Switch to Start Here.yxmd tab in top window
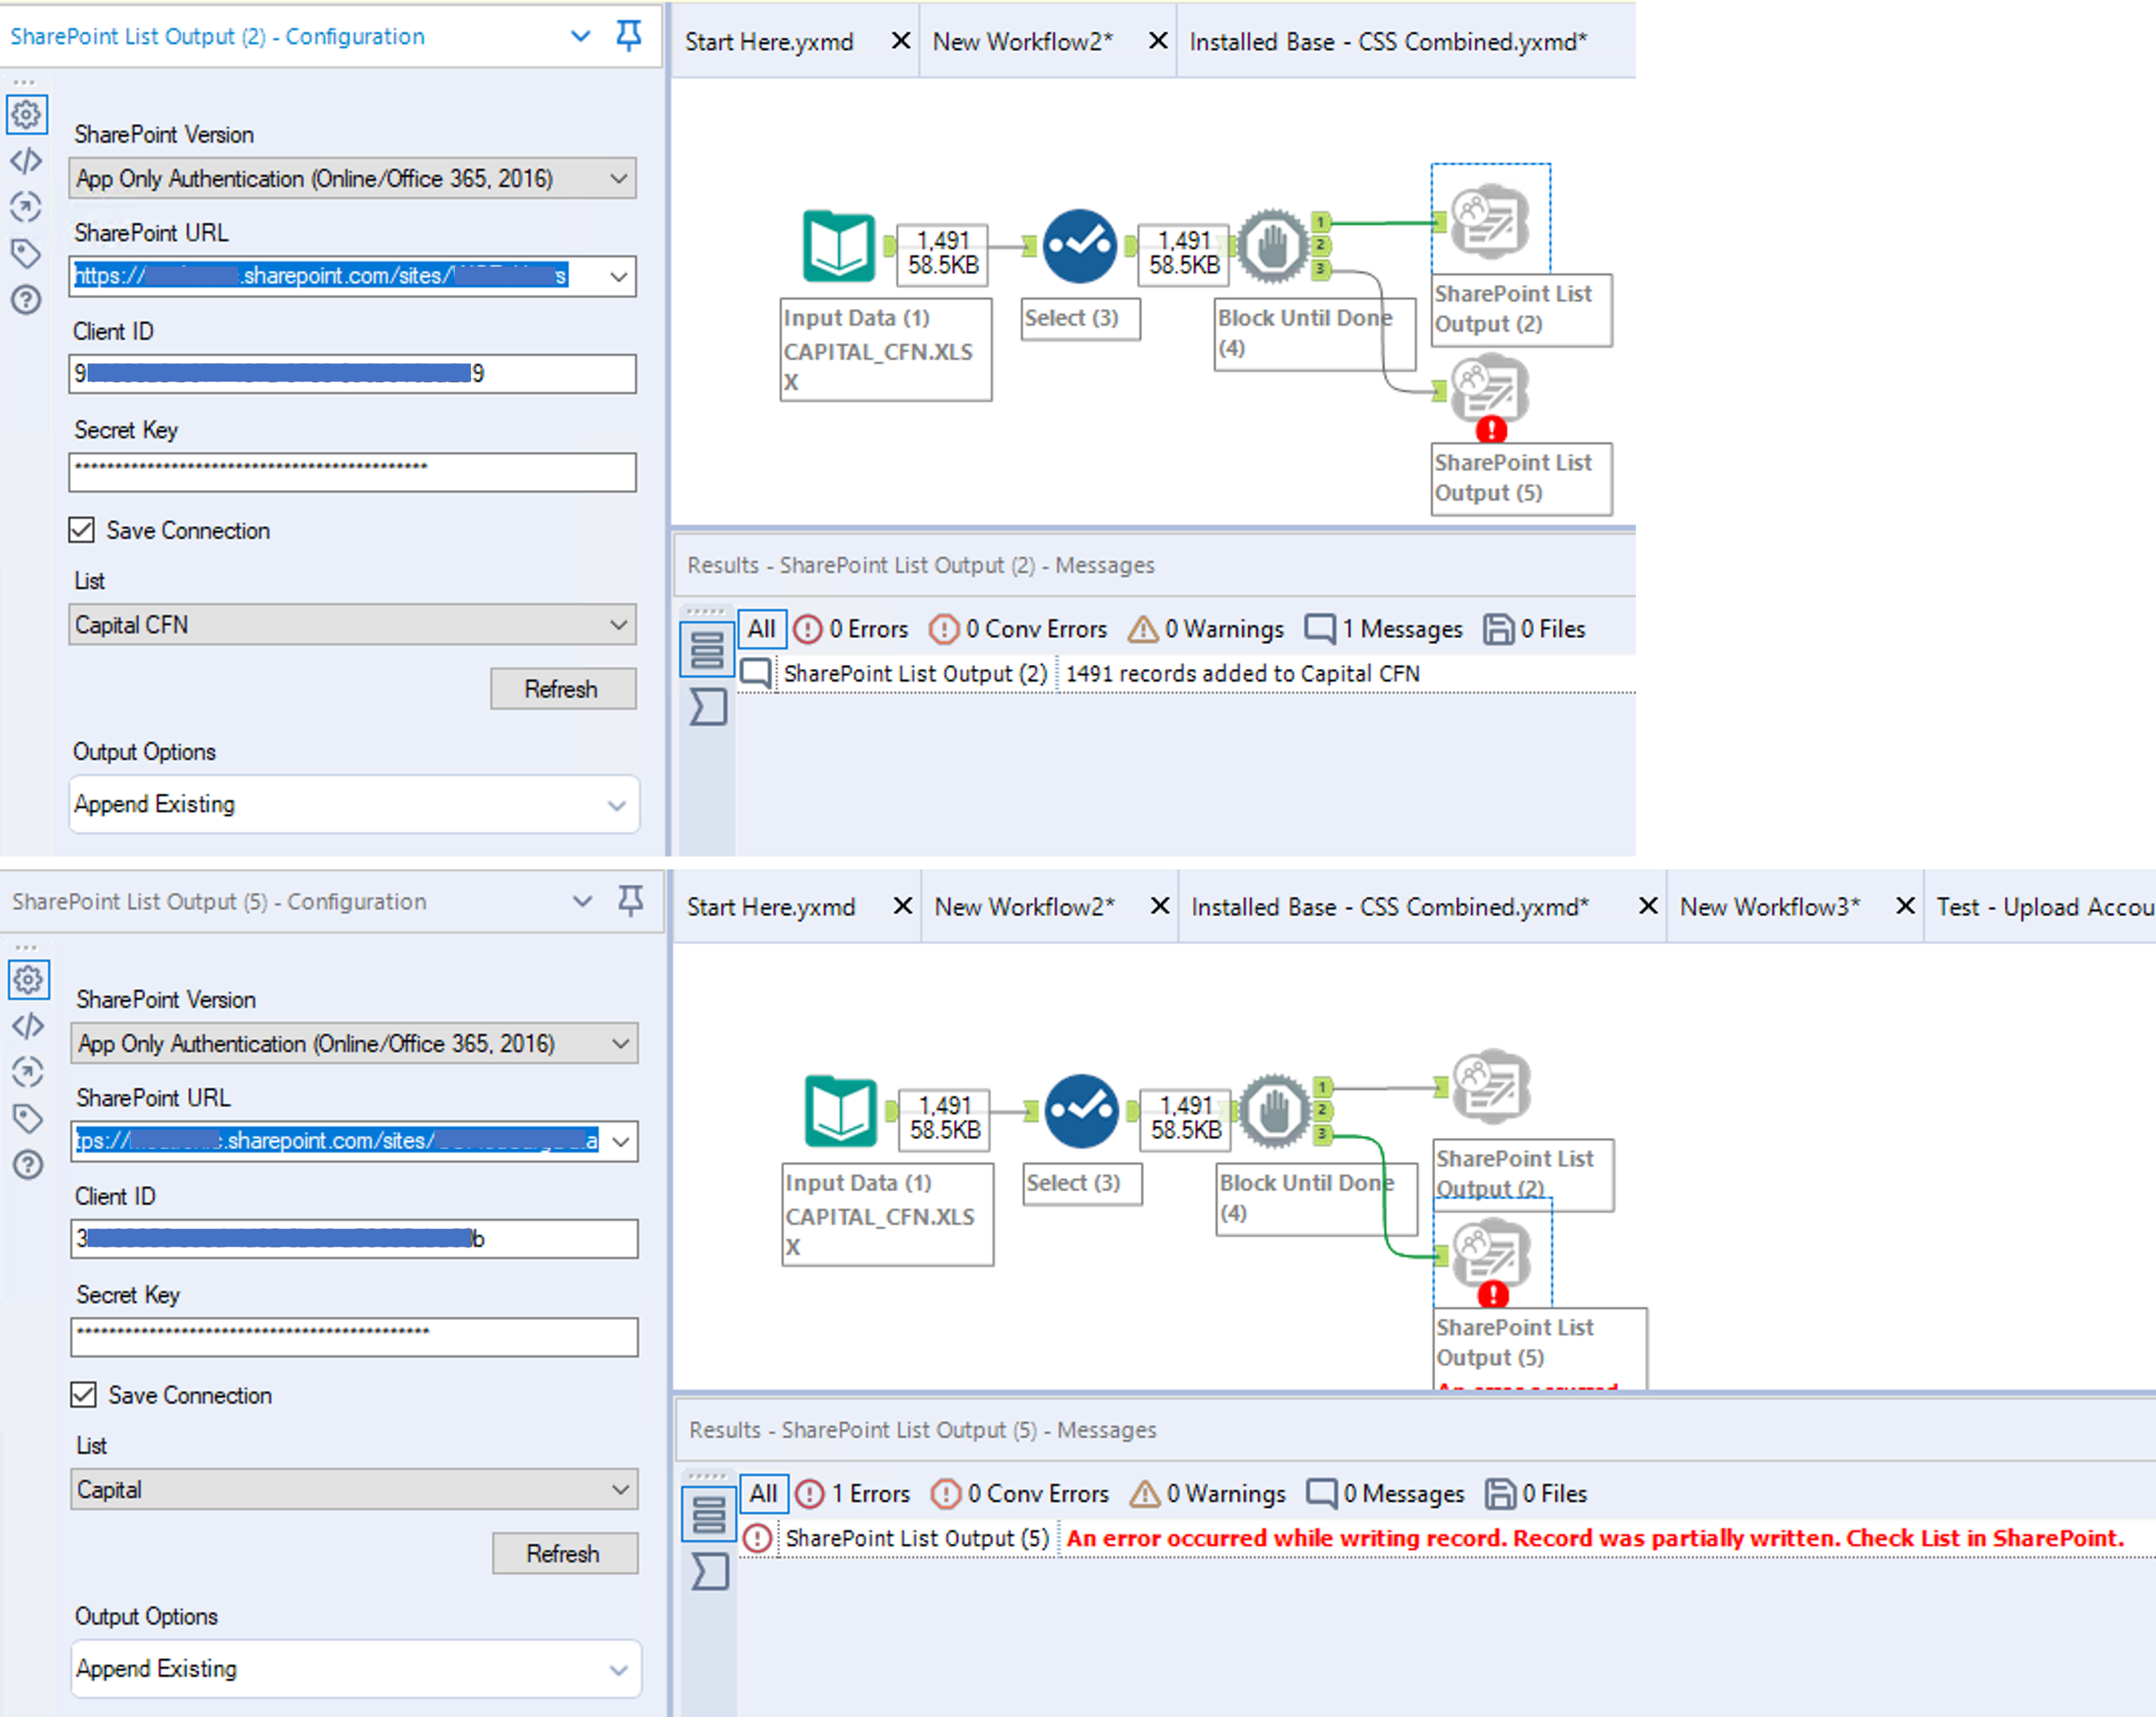This screenshot has width=2156, height=1717. click(x=768, y=42)
